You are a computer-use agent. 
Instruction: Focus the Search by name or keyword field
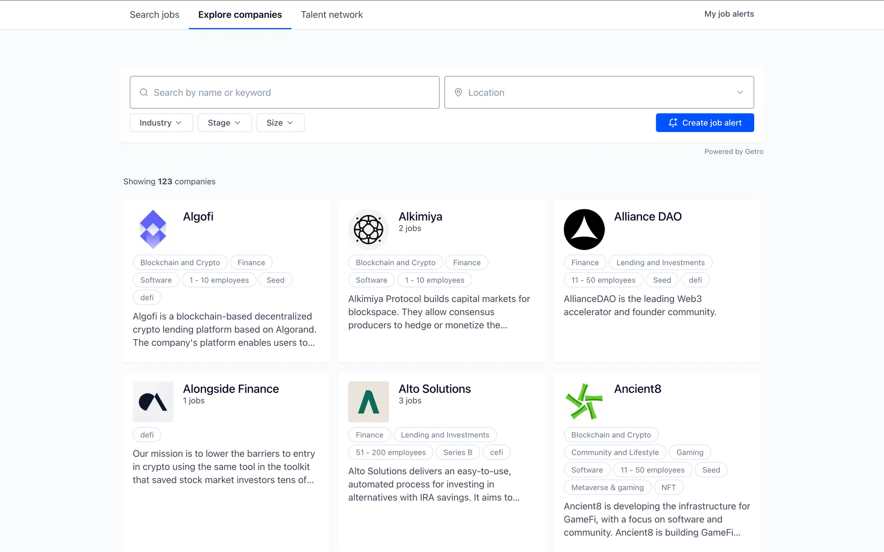290,92
